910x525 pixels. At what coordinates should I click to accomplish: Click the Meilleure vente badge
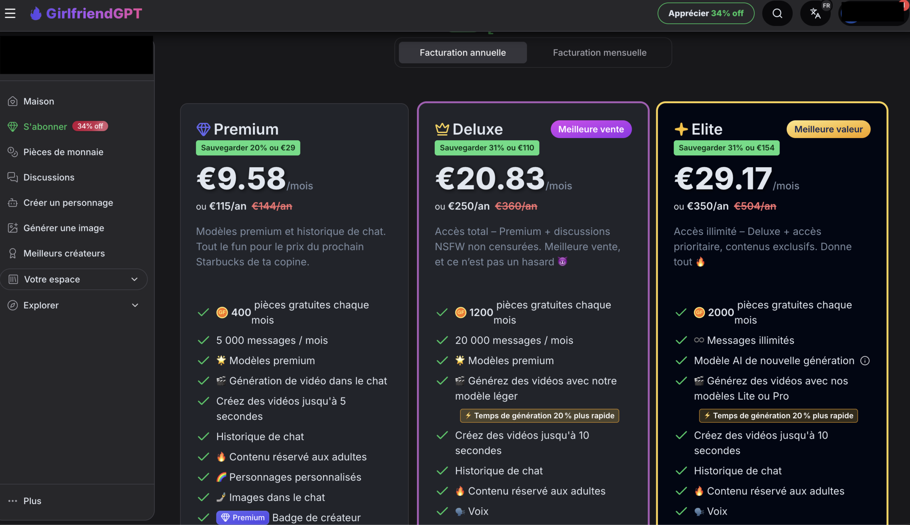(591, 129)
